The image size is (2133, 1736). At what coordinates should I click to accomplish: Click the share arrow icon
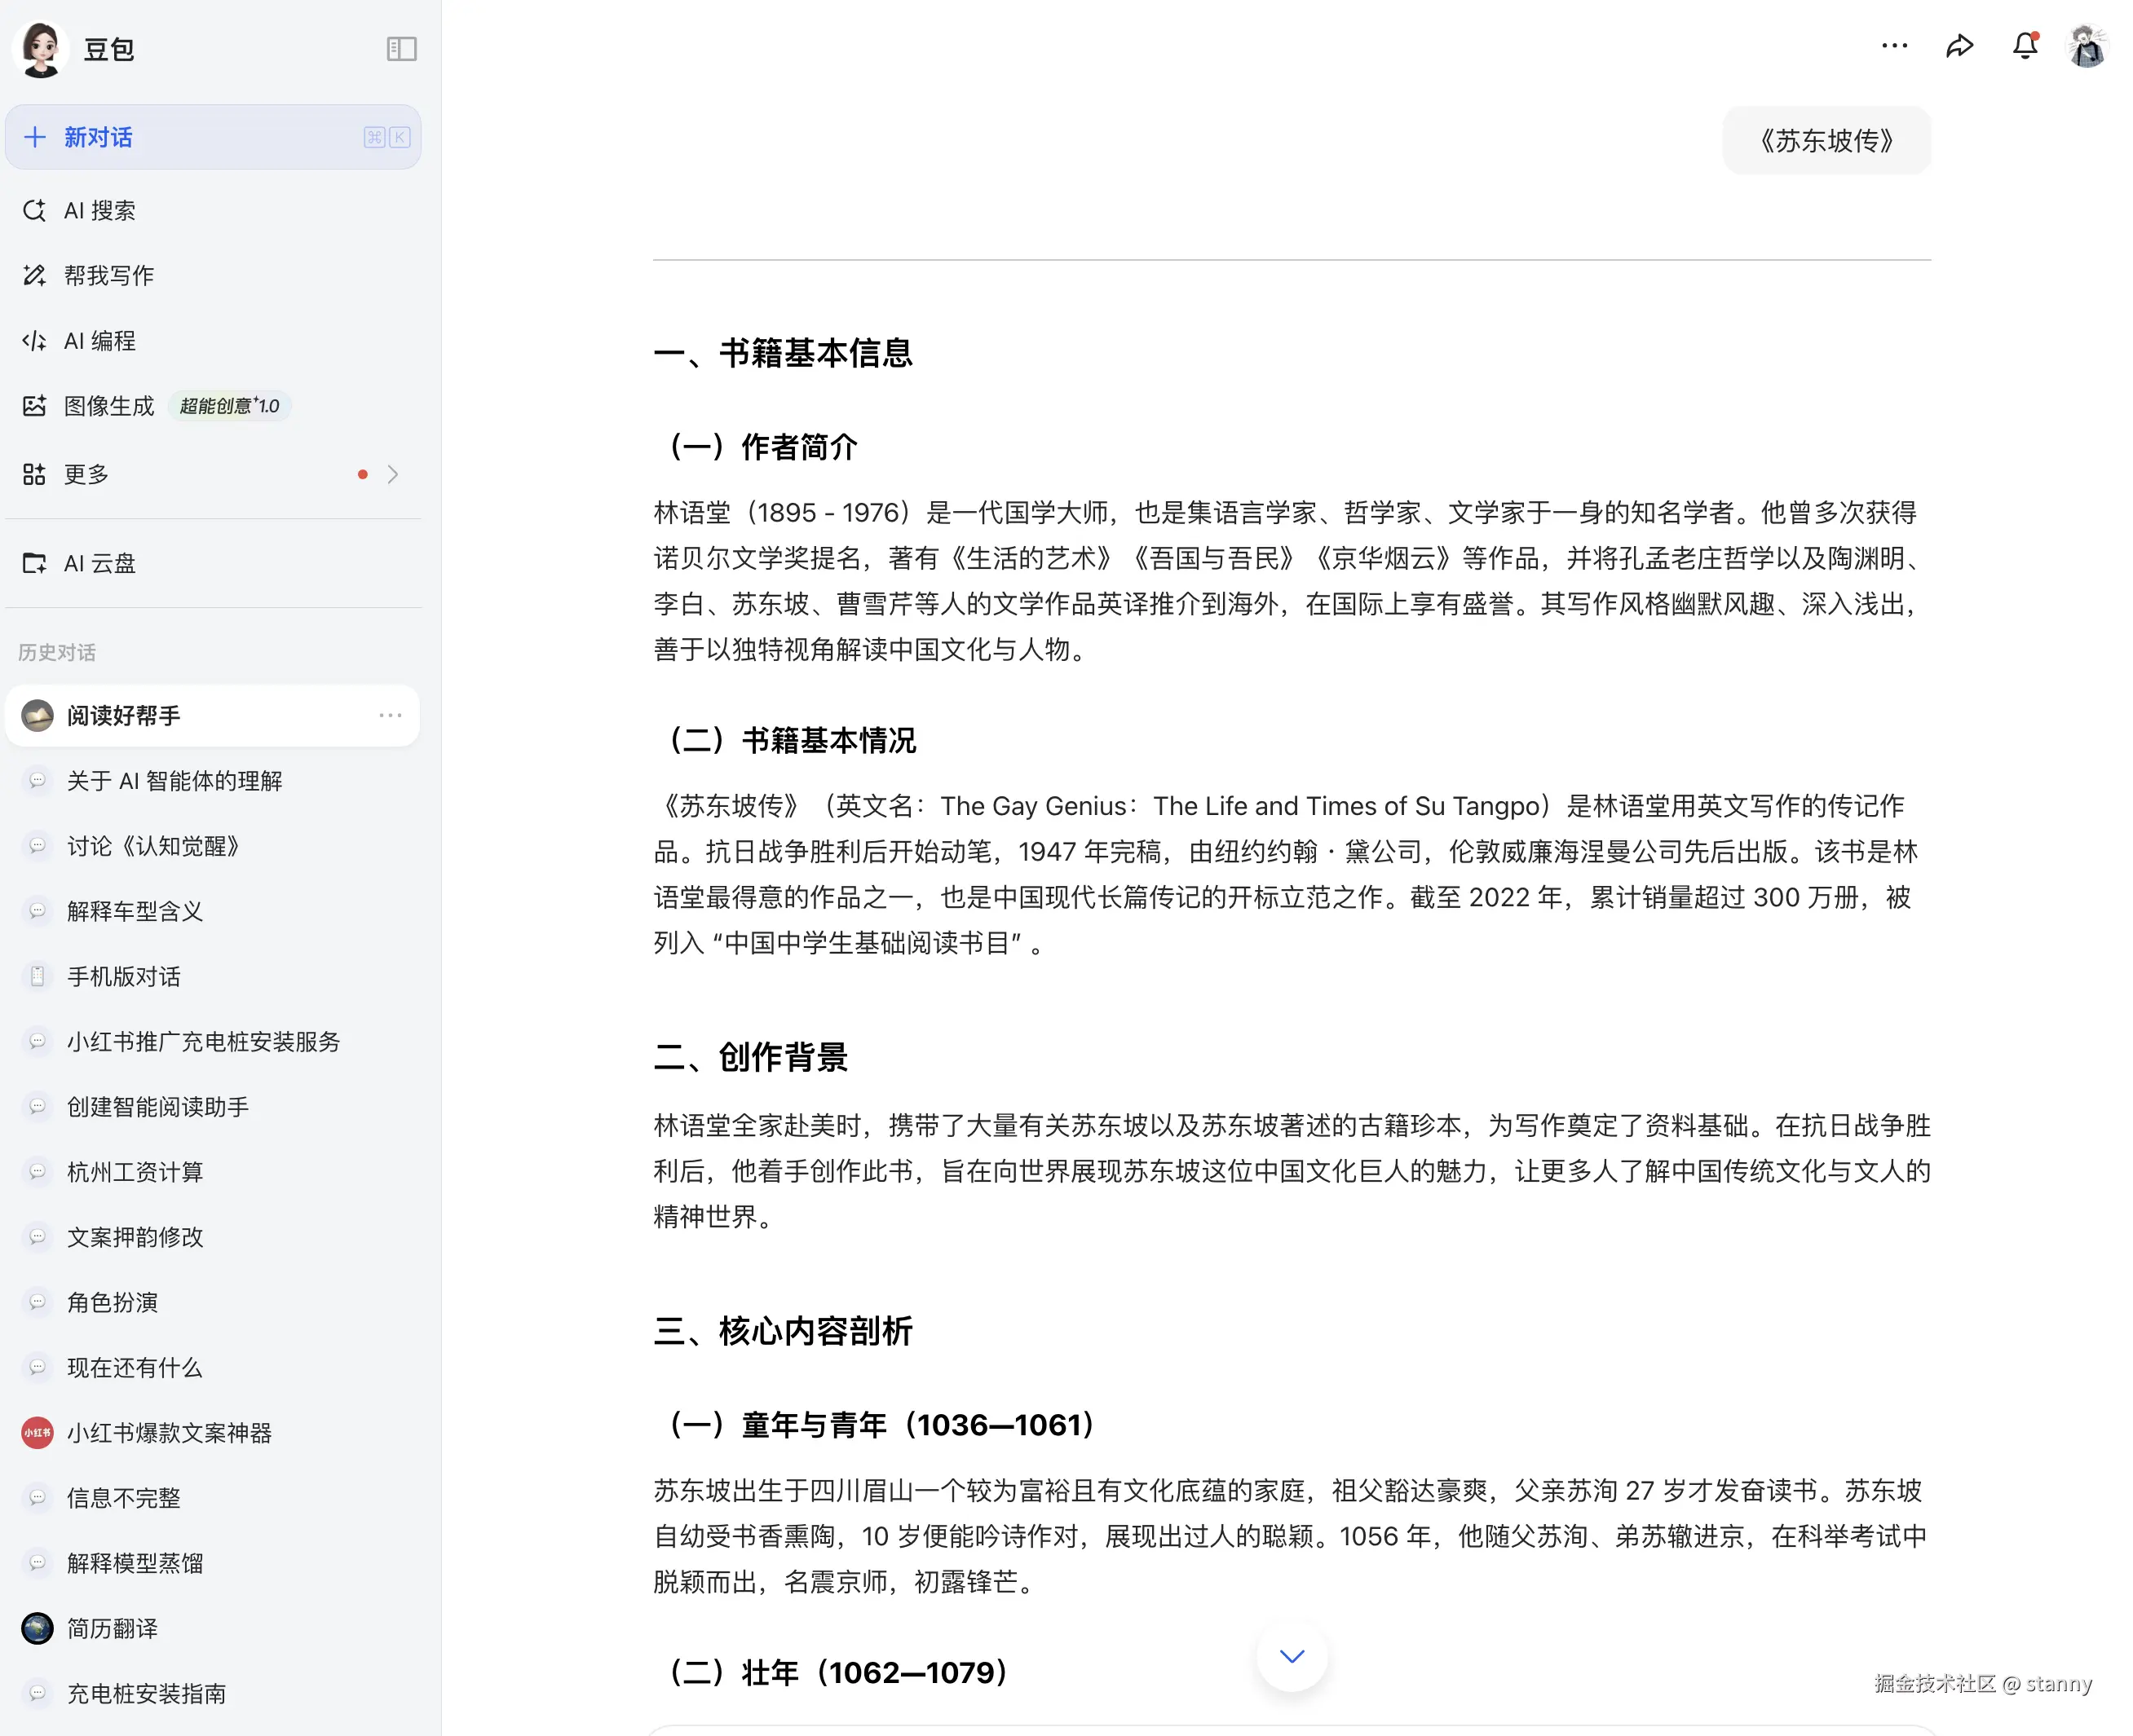1959,46
